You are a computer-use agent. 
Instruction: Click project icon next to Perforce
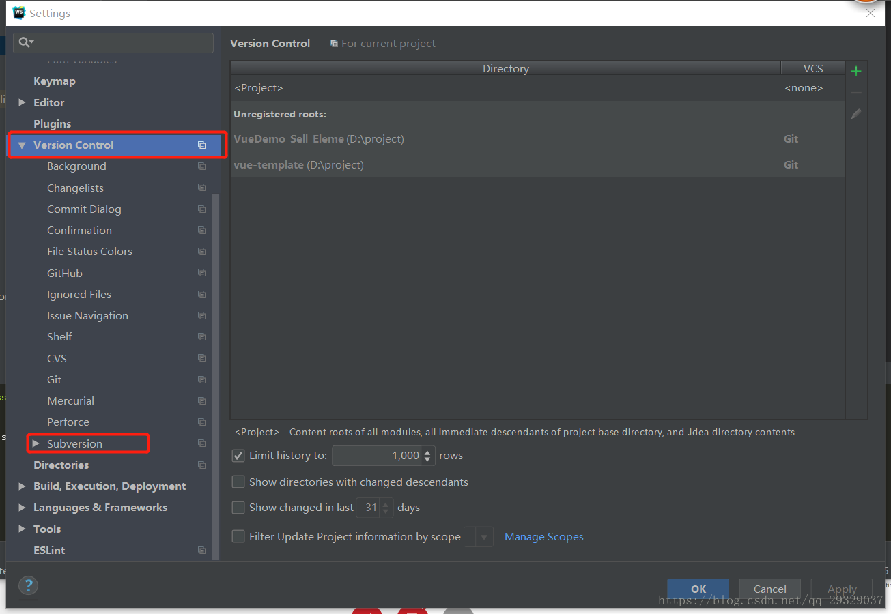pyautogui.click(x=201, y=422)
